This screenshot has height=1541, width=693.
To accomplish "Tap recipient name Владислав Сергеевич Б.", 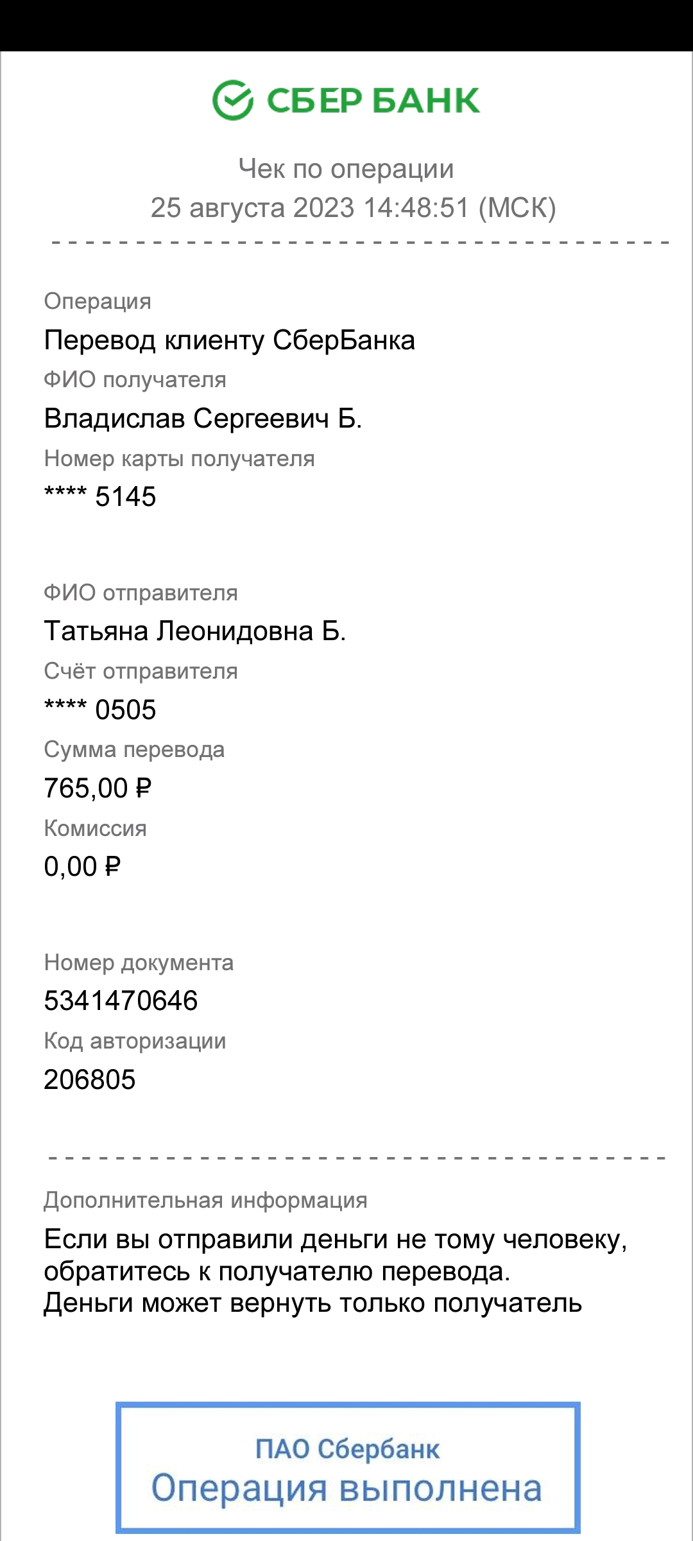I will point(203,419).
